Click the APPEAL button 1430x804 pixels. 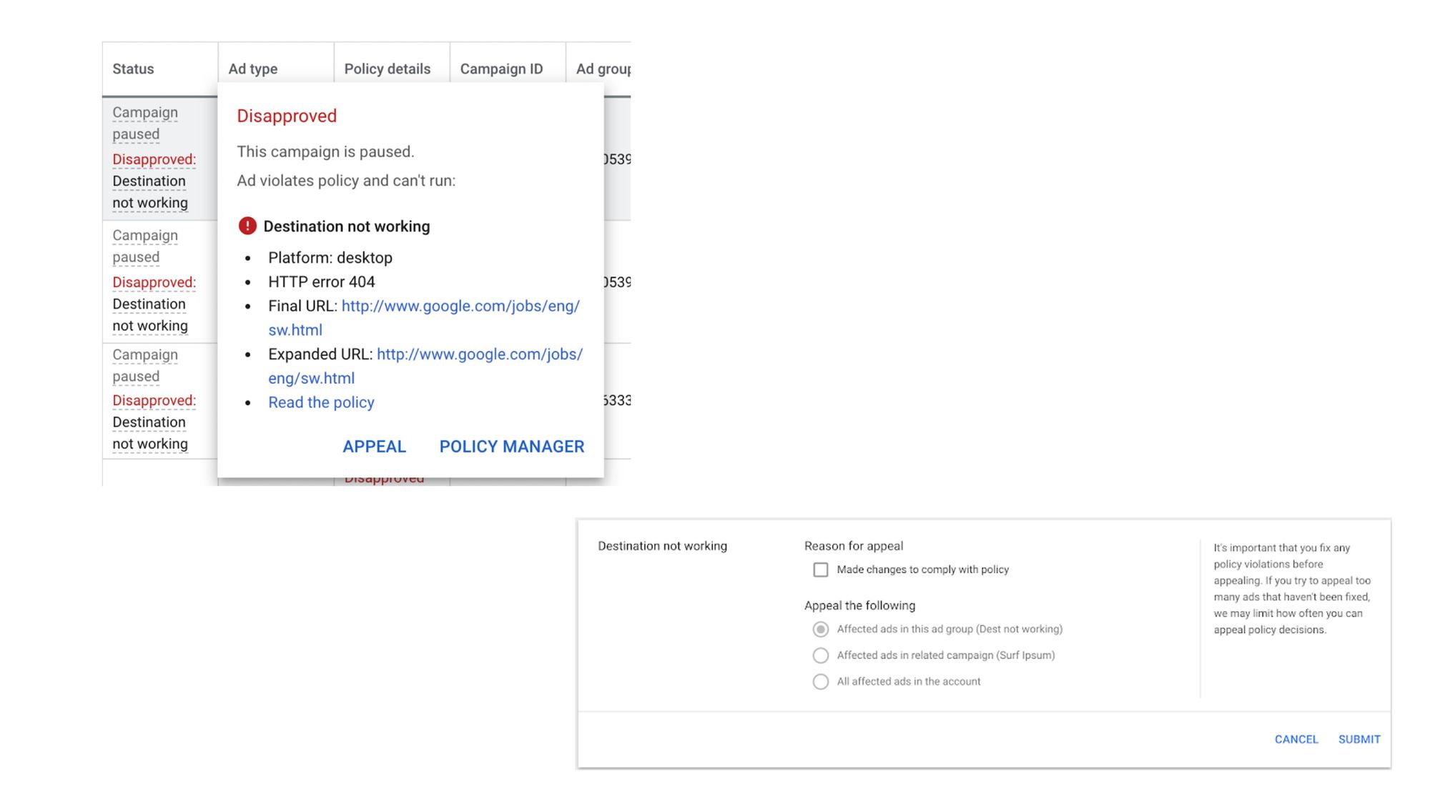(x=373, y=446)
